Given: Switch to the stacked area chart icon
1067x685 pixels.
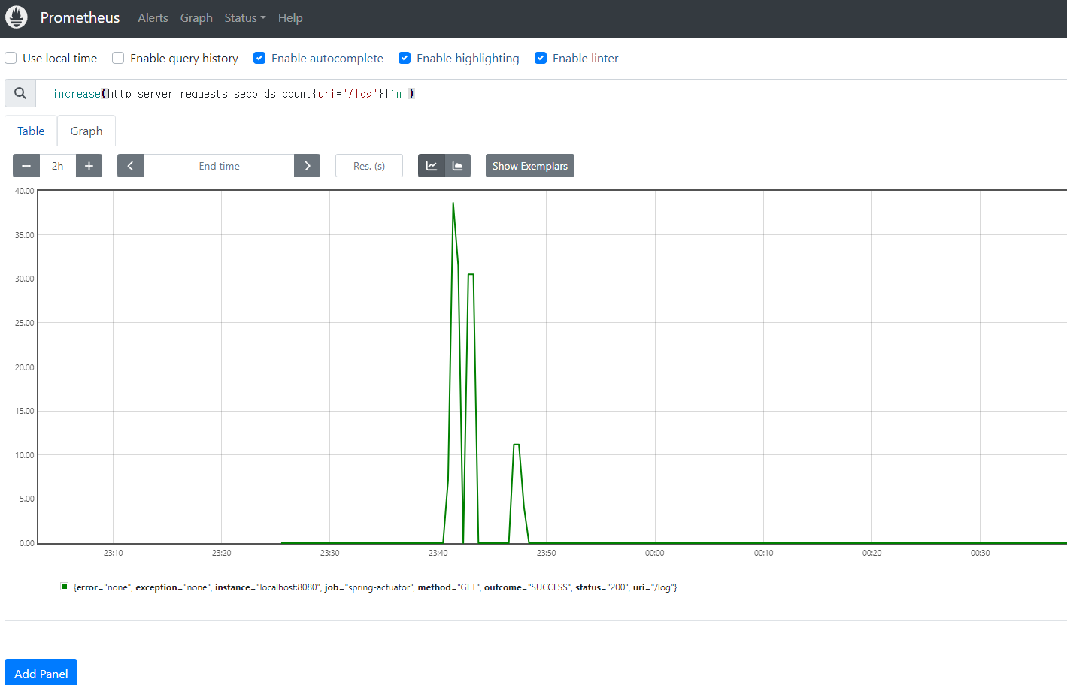Looking at the screenshot, I should coord(457,166).
